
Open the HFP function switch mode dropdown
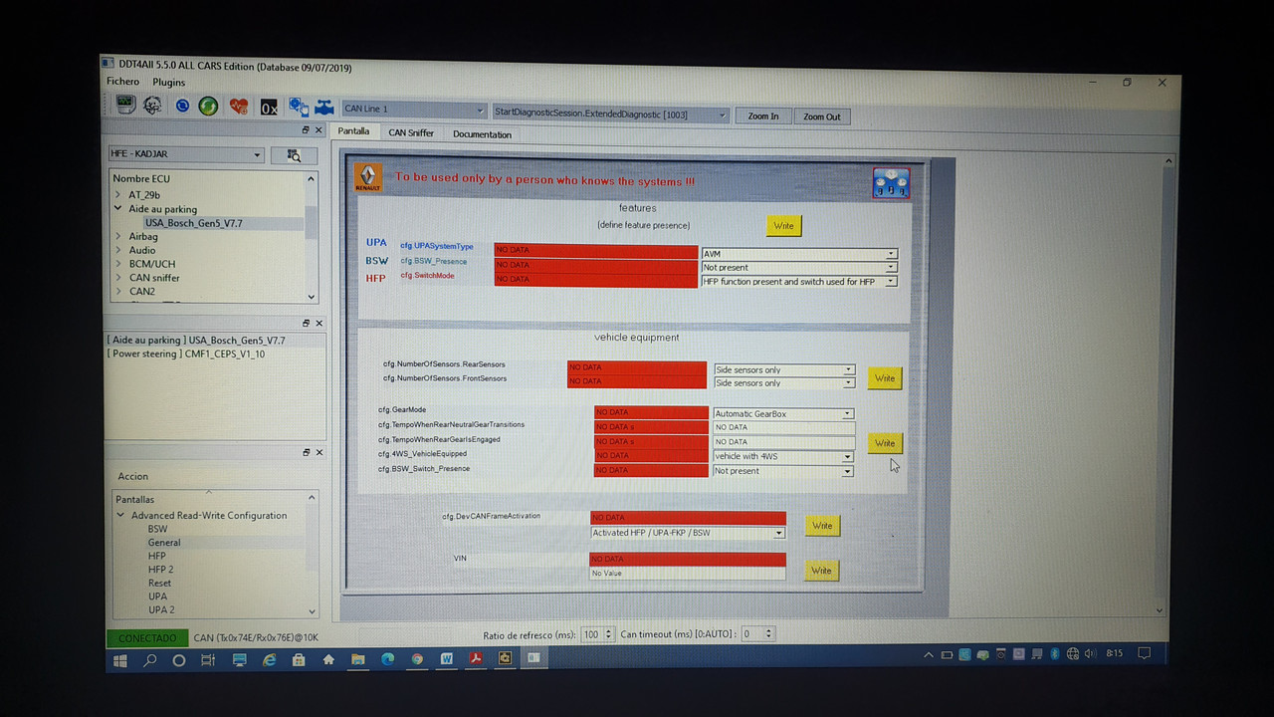pyautogui.click(x=799, y=282)
